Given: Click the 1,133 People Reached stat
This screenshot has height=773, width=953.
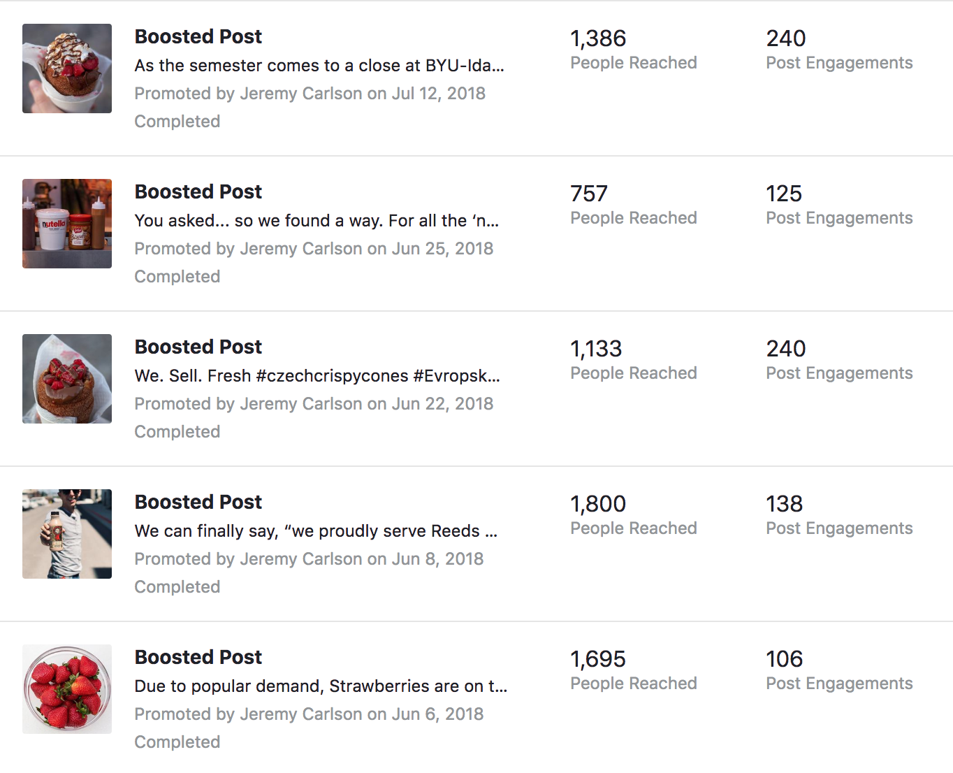Looking at the screenshot, I should [634, 360].
